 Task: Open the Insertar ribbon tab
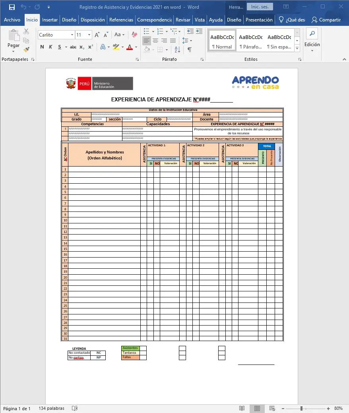[50, 20]
